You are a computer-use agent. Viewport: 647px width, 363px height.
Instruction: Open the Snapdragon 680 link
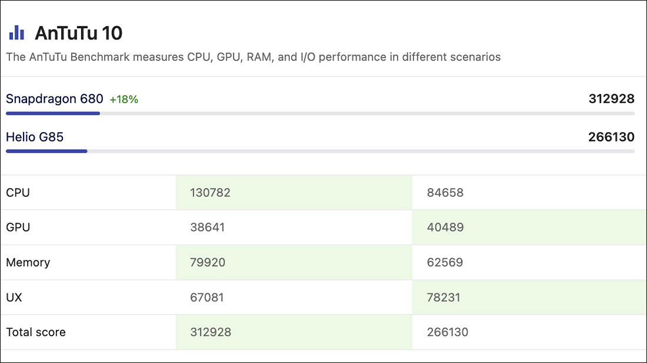55,99
